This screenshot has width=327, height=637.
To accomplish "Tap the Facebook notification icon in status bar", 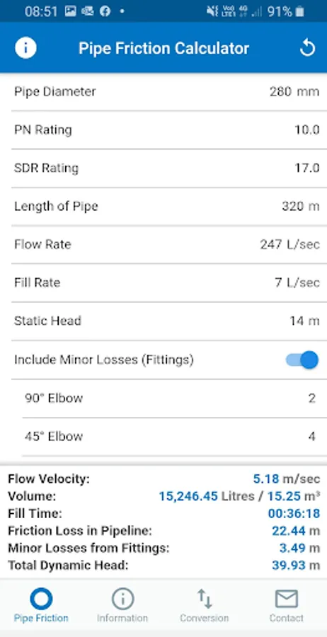I will coord(105,12).
